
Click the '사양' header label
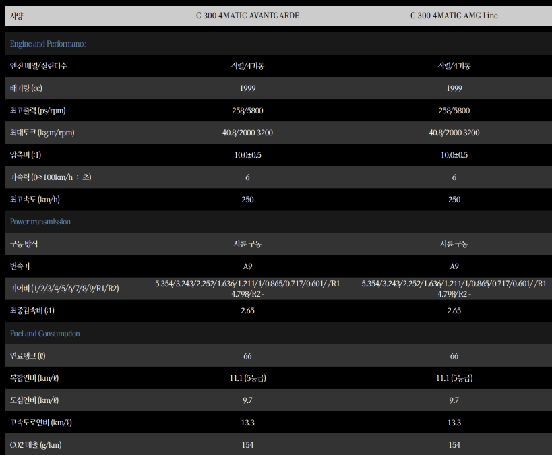17,16
